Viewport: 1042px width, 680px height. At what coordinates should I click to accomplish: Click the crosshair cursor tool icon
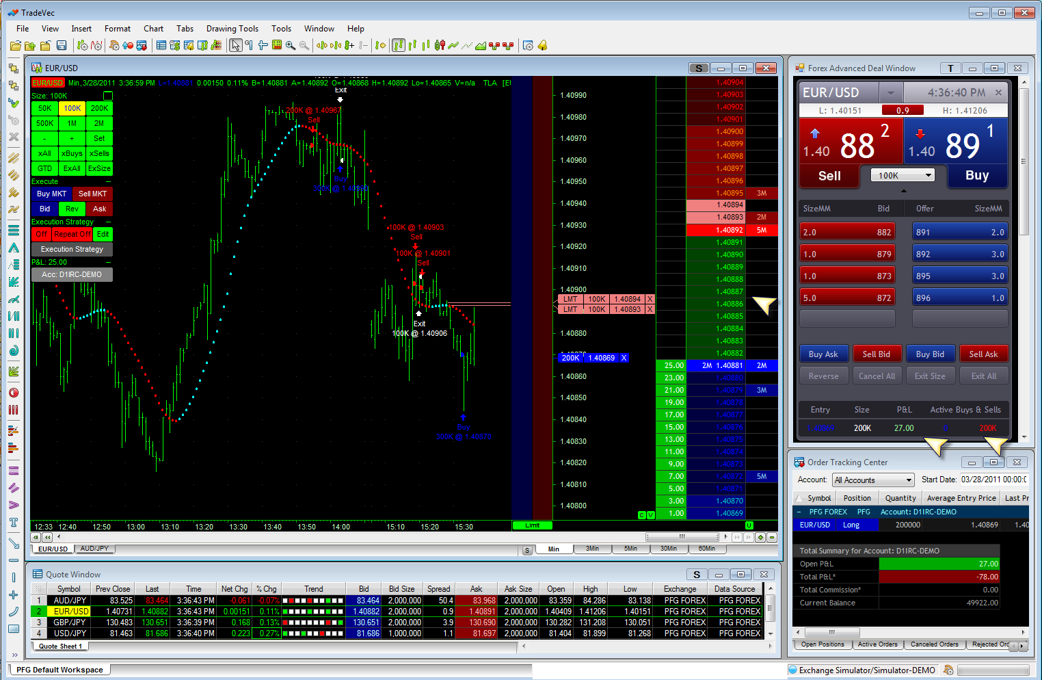tap(263, 46)
